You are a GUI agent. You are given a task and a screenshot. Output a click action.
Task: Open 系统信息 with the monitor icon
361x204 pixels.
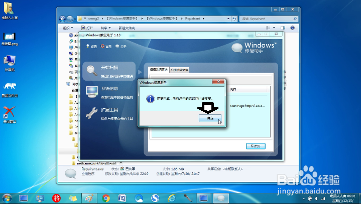click(109, 92)
